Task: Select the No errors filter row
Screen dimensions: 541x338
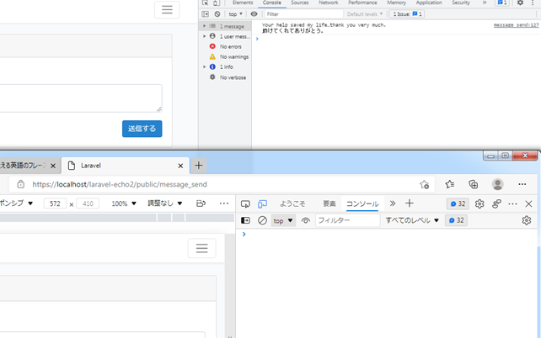Action: 225,46
